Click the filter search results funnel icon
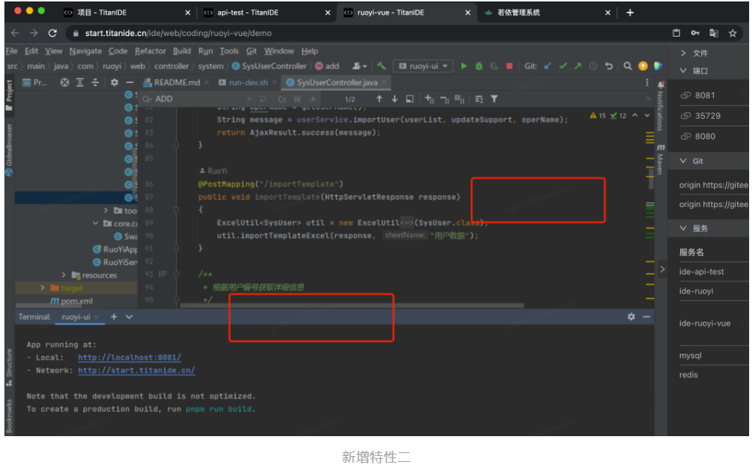The height and width of the screenshot is (467, 755). (x=495, y=99)
